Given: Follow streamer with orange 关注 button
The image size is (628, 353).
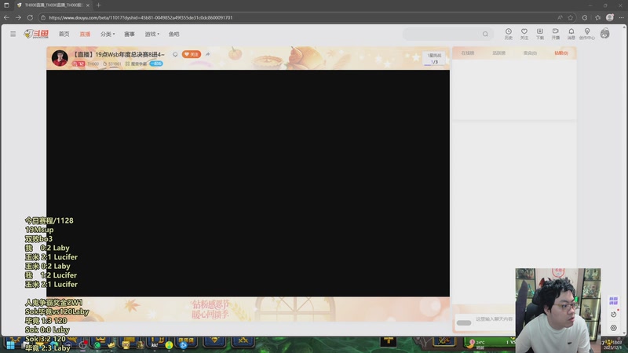Looking at the screenshot, I should point(192,54).
